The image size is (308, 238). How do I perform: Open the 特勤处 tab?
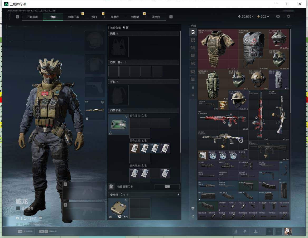click(135, 17)
